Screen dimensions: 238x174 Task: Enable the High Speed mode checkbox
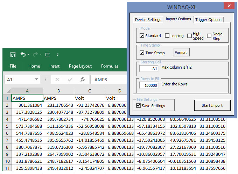point(189,36)
